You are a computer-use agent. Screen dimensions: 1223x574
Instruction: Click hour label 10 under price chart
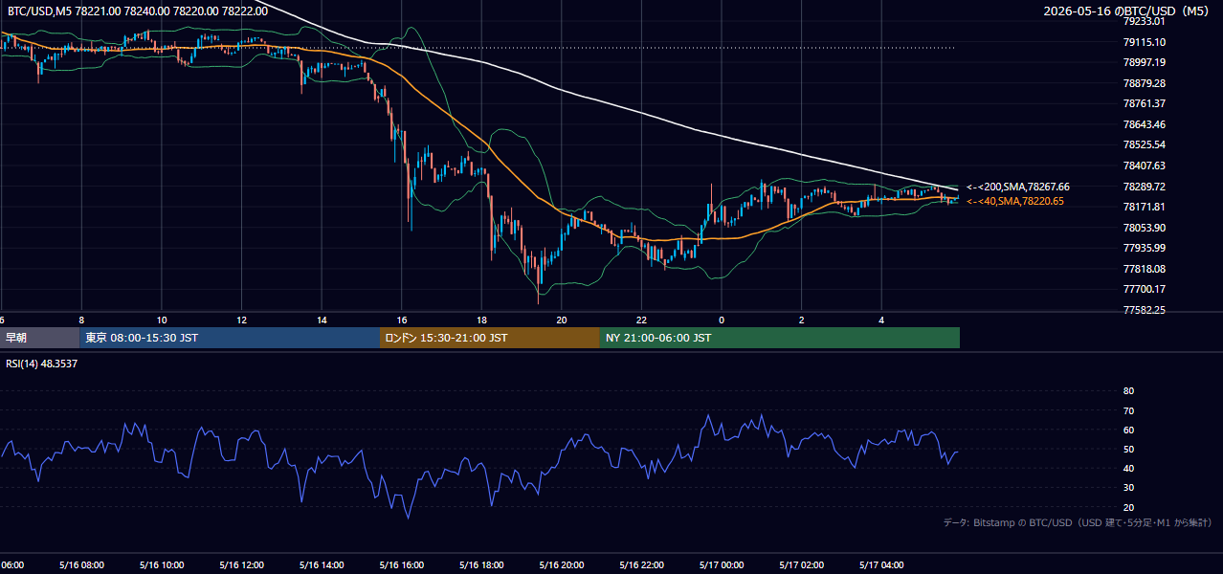pyautogui.click(x=162, y=320)
